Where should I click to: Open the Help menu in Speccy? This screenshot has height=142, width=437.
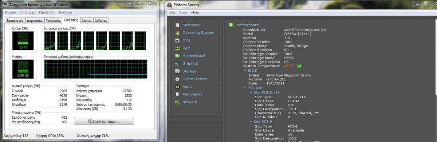pyautogui.click(x=195, y=13)
